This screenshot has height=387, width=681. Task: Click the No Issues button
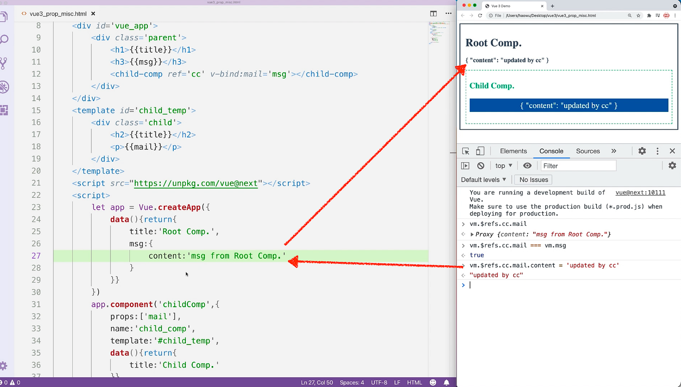click(534, 180)
